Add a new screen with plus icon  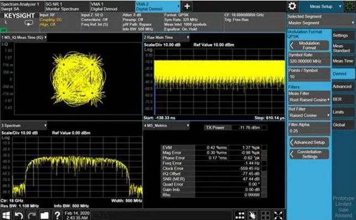(x=187, y=6)
